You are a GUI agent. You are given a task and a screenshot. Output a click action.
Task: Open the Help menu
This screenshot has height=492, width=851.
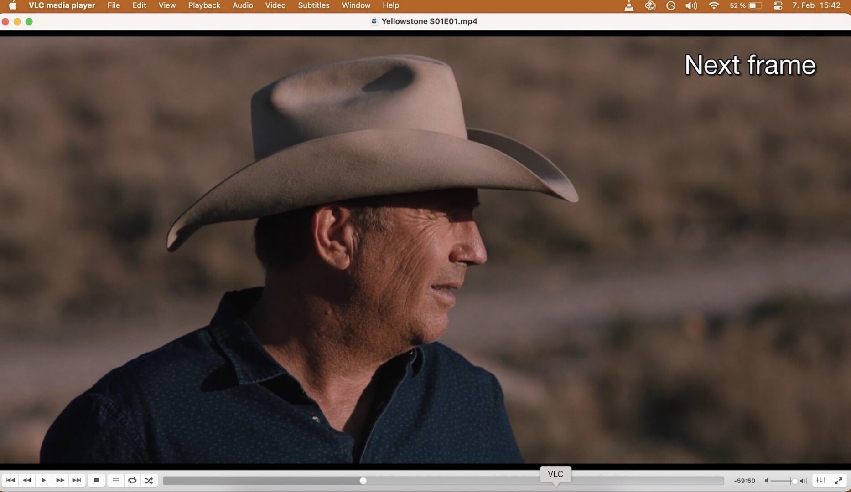391,5
